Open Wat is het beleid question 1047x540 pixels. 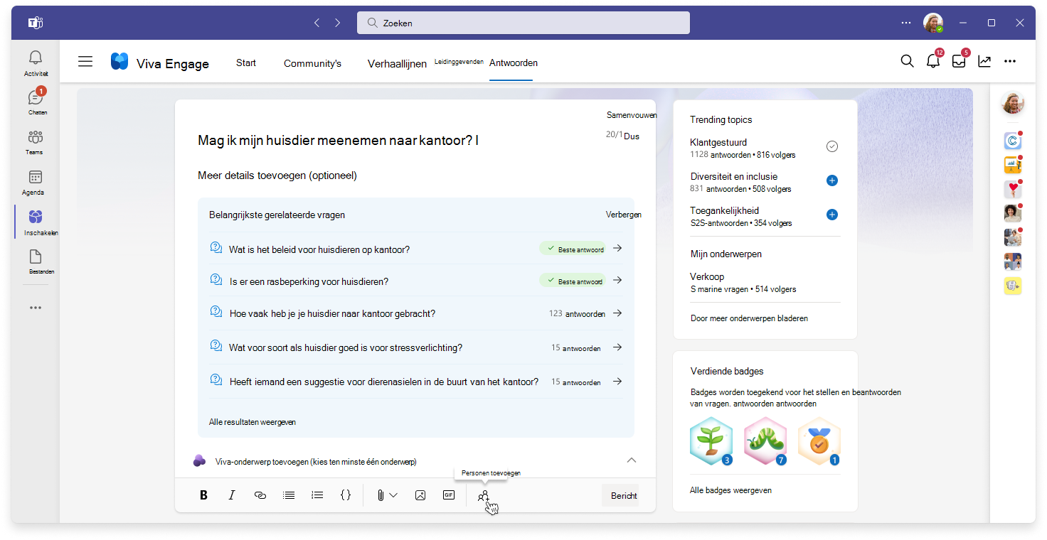coord(319,249)
